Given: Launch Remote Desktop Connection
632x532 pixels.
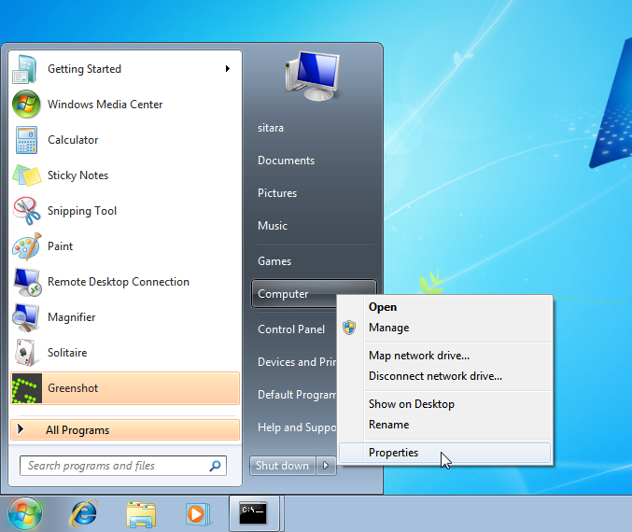Looking at the screenshot, I should pyautogui.click(x=118, y=282).
